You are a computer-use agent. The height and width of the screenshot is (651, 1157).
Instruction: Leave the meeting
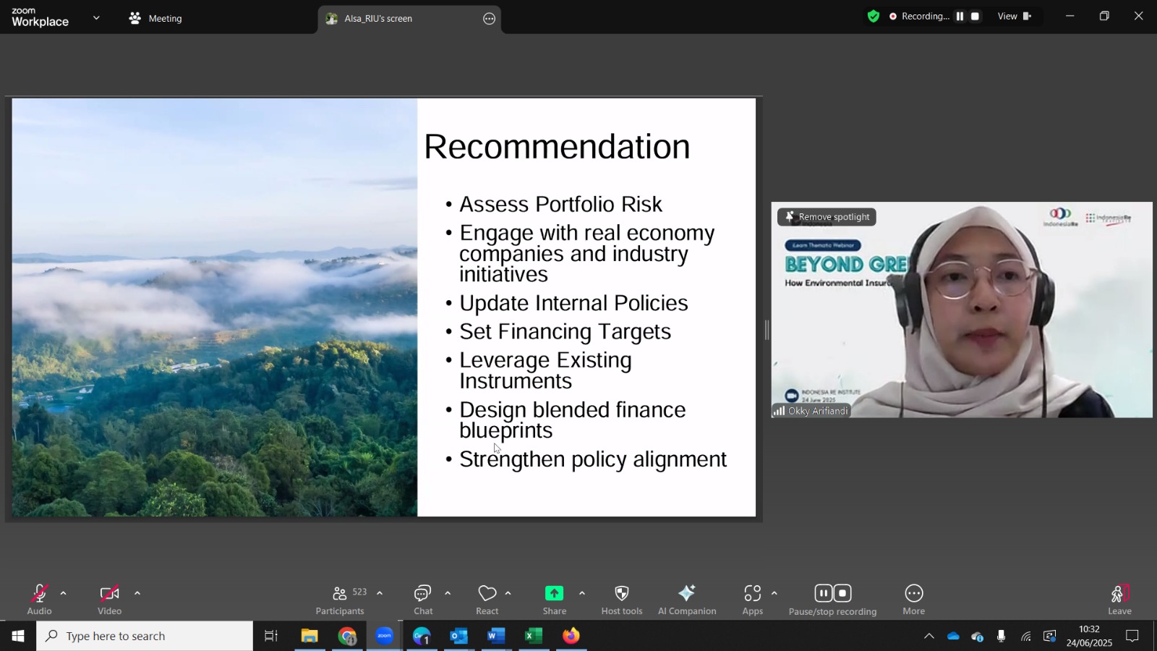pyautogui.click(x=1119, y=600)
